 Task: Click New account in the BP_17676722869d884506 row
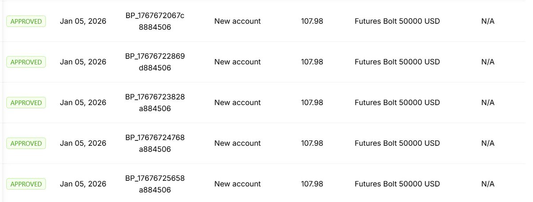(x=237, y=62)
